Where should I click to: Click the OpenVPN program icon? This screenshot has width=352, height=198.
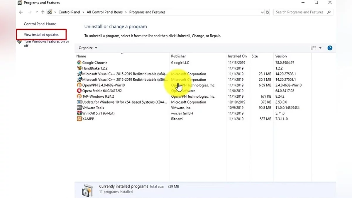click(x=79, y=85)
